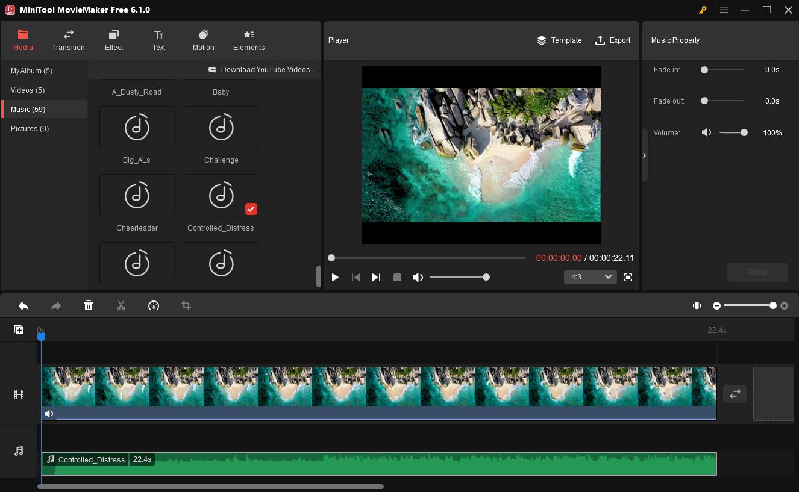
Task: Open the speed control tool
Action: click(154, 306)
